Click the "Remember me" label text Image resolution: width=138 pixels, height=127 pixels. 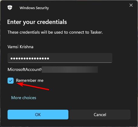click(x=30, y=80)
